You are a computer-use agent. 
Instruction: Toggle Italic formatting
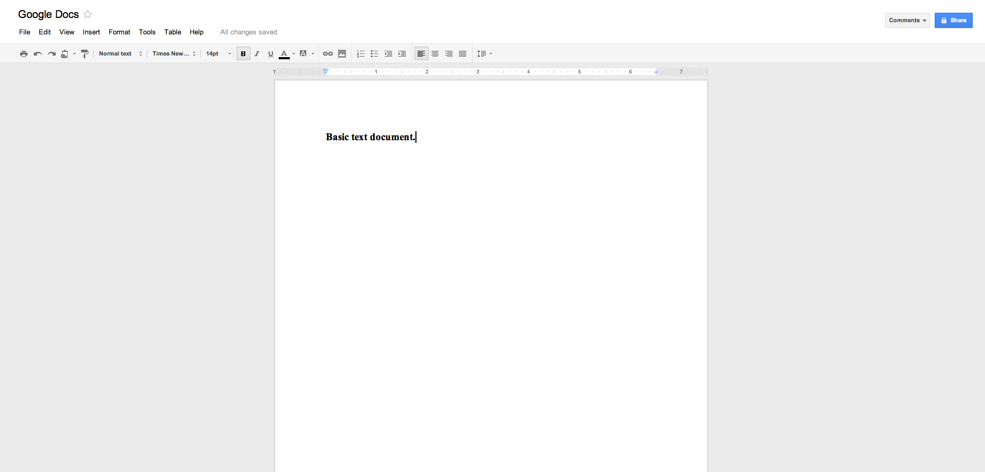click(257, 54)
